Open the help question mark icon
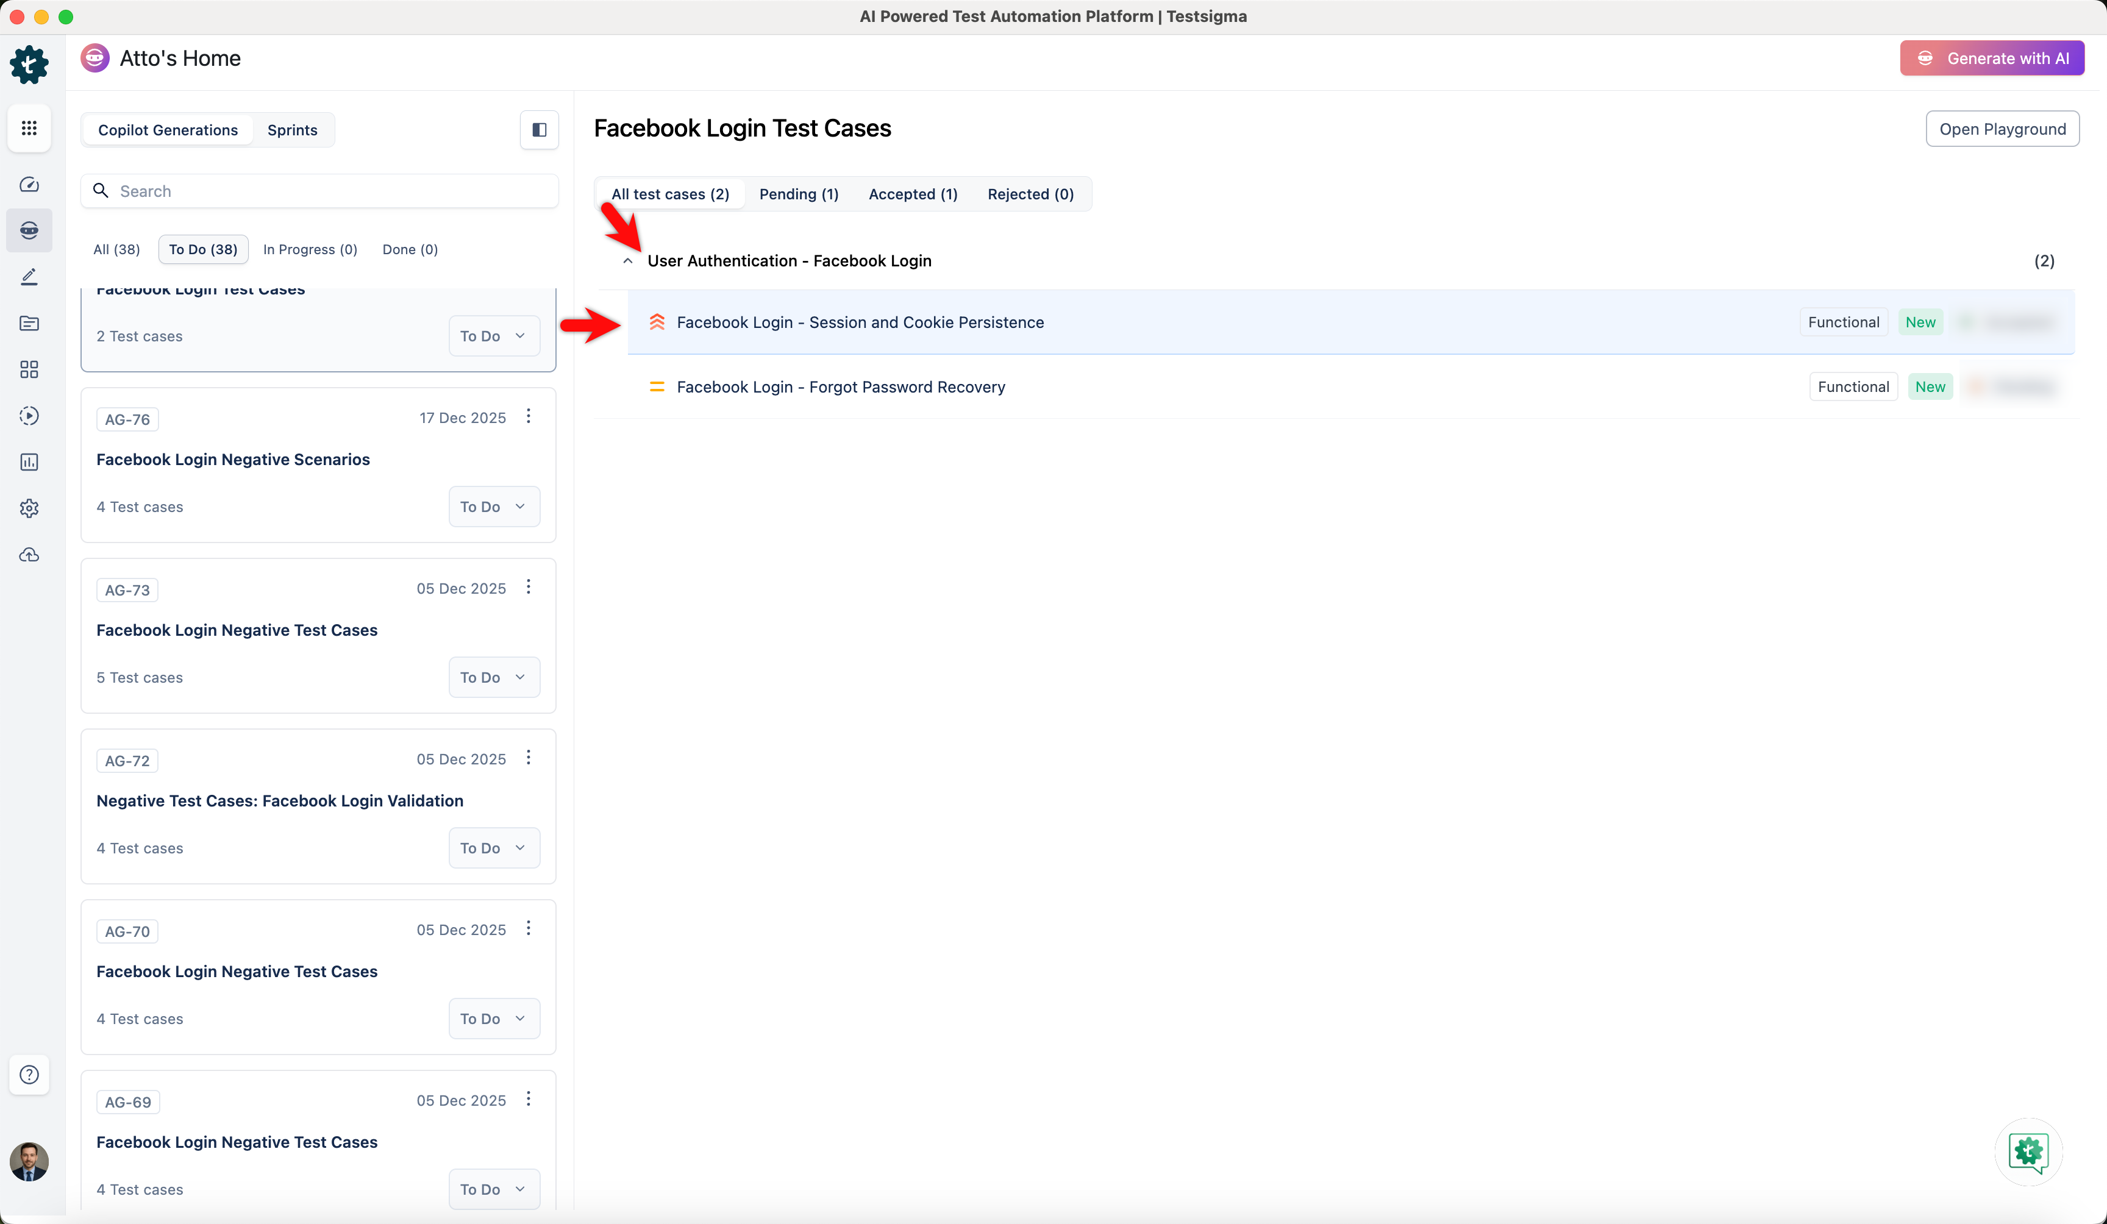The width and height of the screenshot is (2107, 1224). pyautogui.click(x=29, y=1074)
